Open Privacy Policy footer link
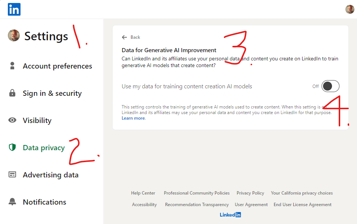 (250, 193)
